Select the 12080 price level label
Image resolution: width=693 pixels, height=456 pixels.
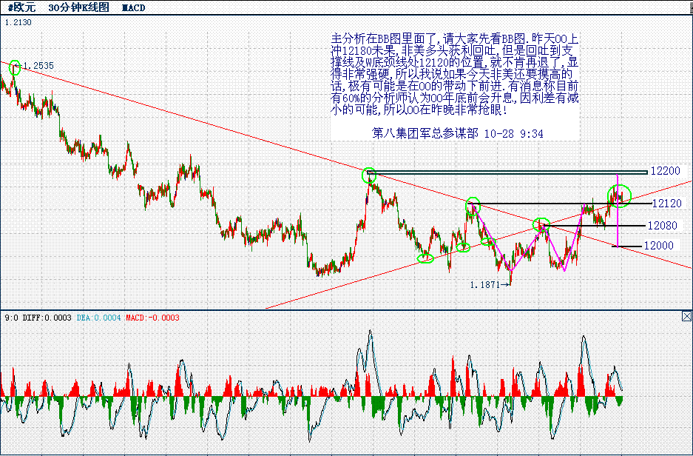(x=662, y=226)
